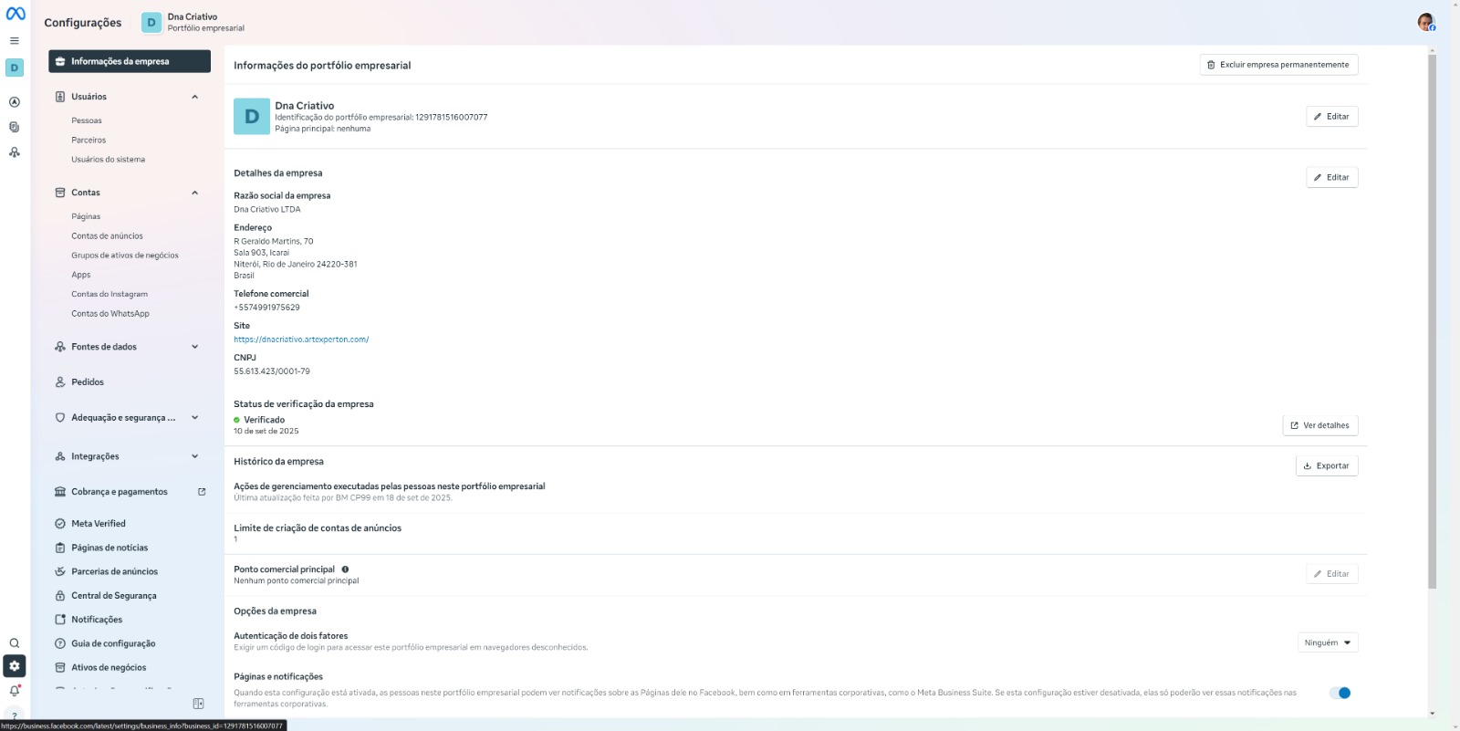Go to Contas do WhatsApp
The image size is (1460, 731).
tap(110, 314)
